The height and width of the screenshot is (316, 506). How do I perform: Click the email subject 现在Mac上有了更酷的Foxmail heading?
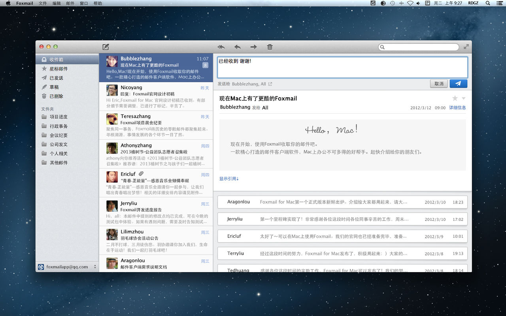point(258,98)
